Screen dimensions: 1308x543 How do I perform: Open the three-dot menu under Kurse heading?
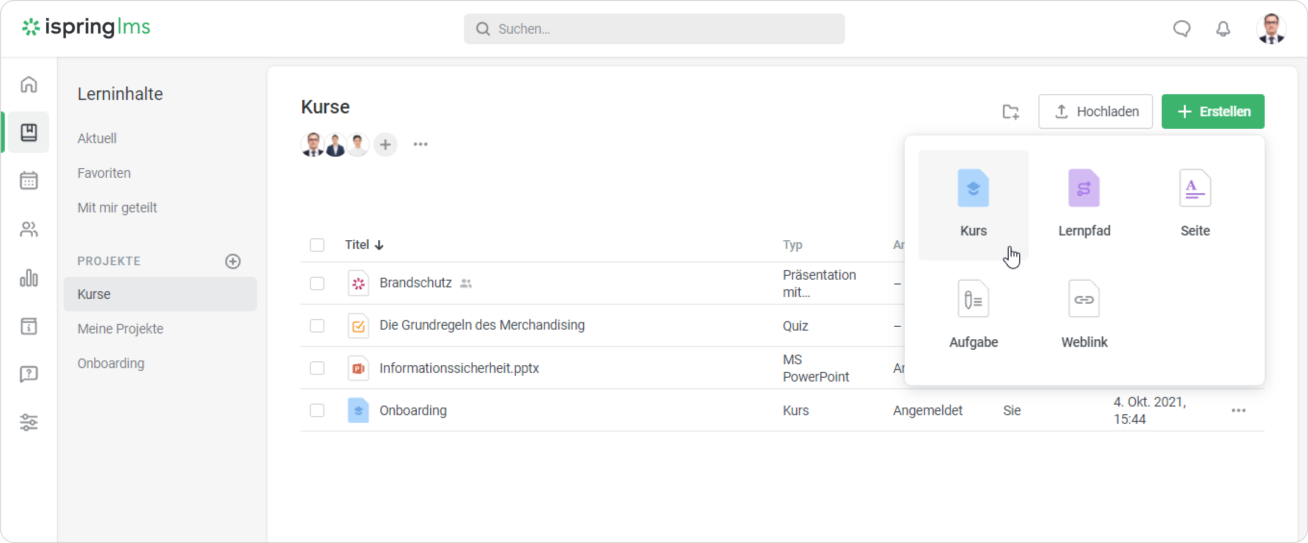click(420, 145)
